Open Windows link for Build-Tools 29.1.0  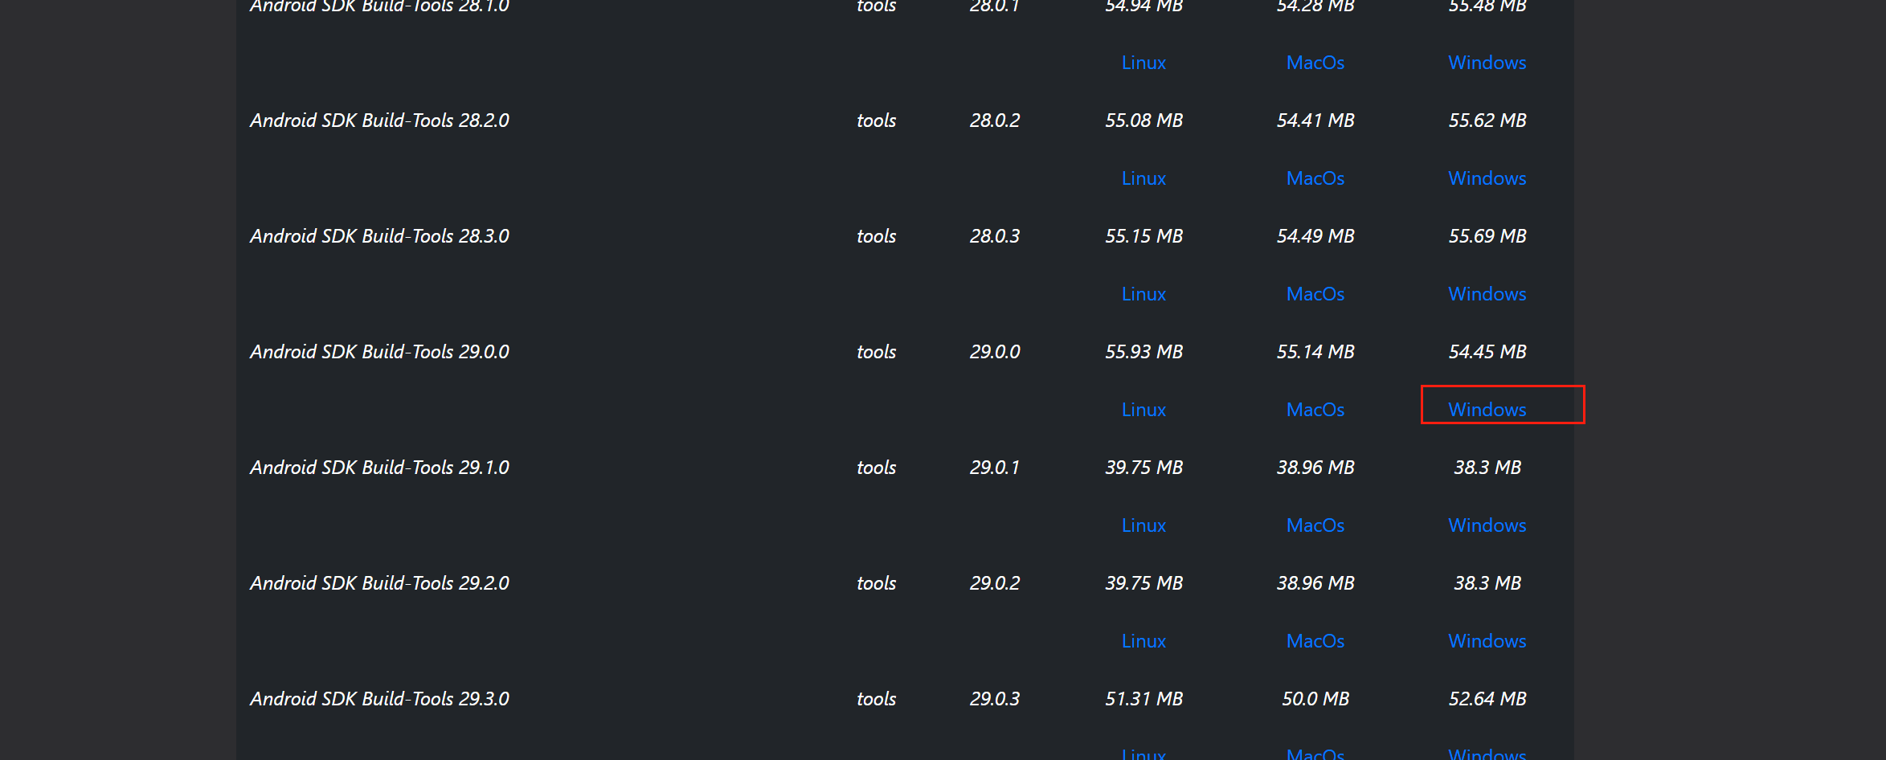tap(1487, 525)
